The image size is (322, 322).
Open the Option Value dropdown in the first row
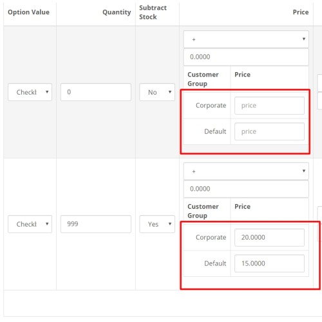(30, 92)
